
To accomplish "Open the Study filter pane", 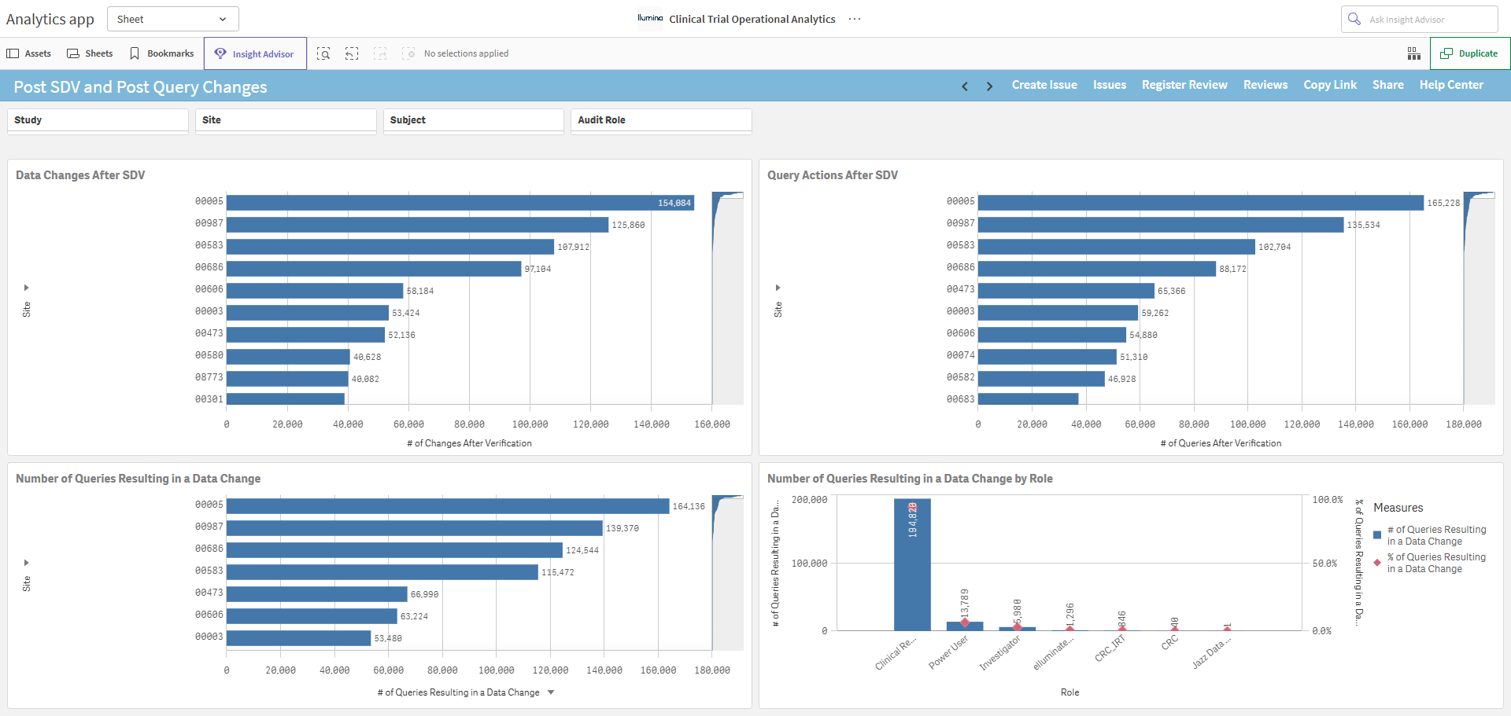I will click(98, 120).
